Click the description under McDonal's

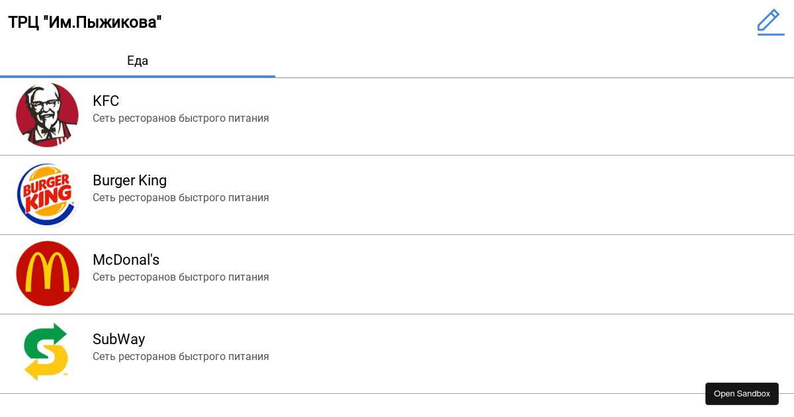coord(181,277)
